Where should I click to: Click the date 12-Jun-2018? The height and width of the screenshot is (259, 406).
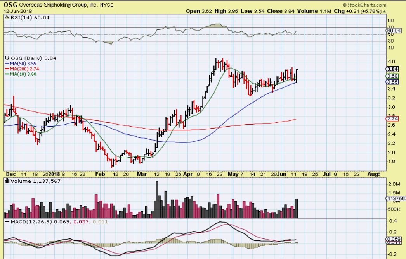18,11
